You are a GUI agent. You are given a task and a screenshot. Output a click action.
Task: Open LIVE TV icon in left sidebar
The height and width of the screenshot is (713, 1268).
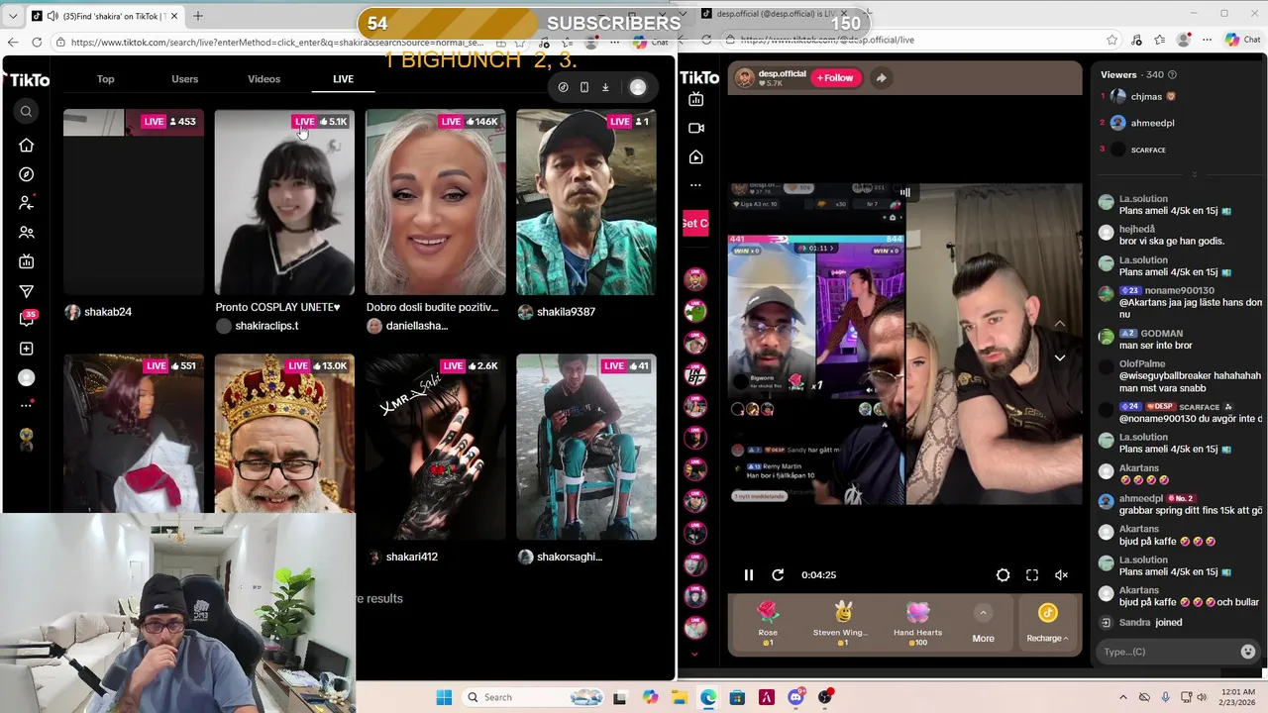27,261
